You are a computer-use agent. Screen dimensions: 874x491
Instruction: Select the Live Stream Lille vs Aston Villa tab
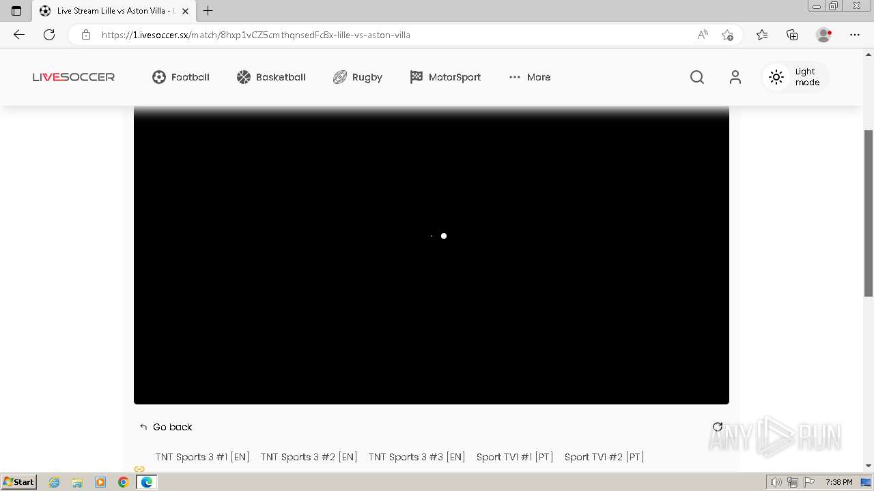point(114,11)
